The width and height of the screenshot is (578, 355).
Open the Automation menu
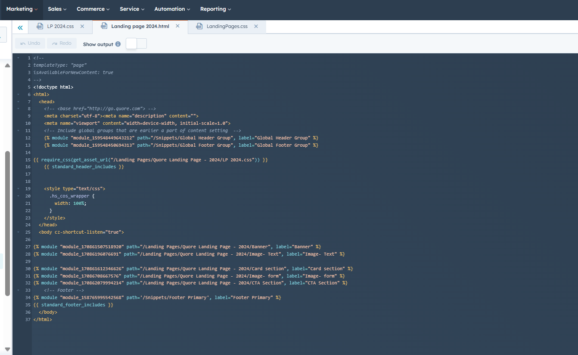172,9
